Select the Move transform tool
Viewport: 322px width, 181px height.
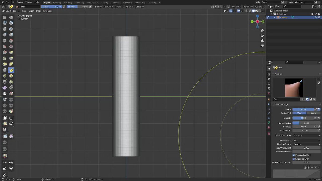5,162
